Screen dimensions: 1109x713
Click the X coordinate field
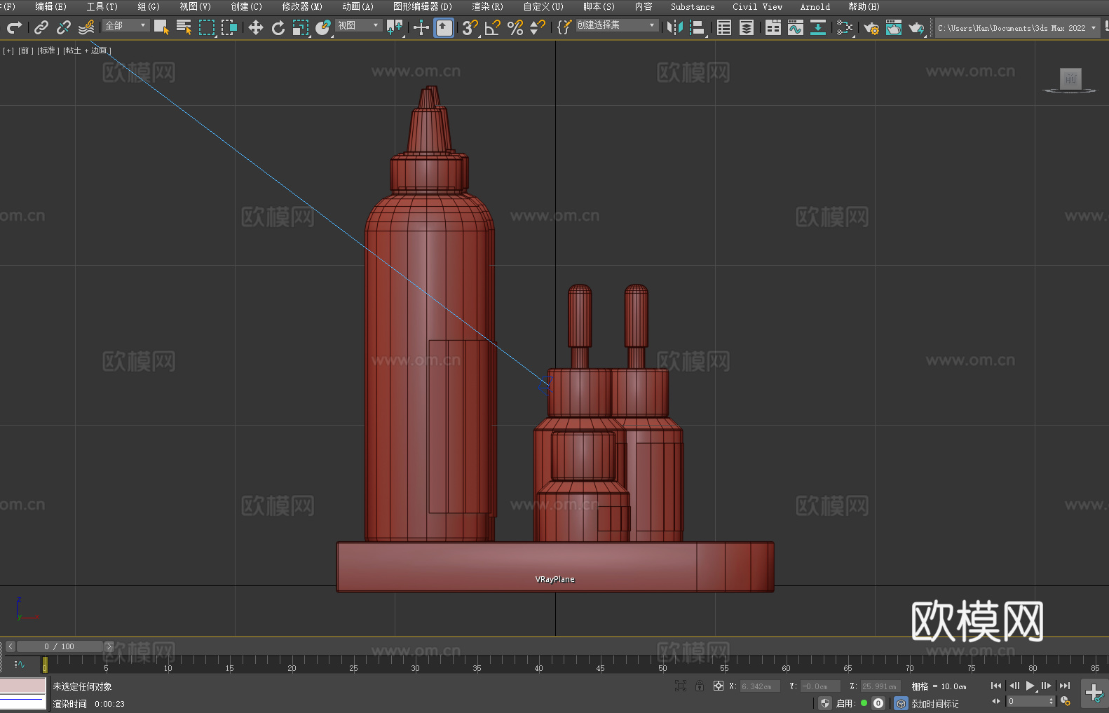point(759,686)
